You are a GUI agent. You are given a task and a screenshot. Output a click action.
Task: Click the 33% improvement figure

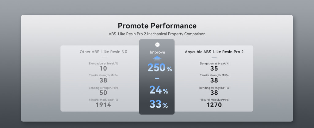pyautogui.click(x=159, y=104)
